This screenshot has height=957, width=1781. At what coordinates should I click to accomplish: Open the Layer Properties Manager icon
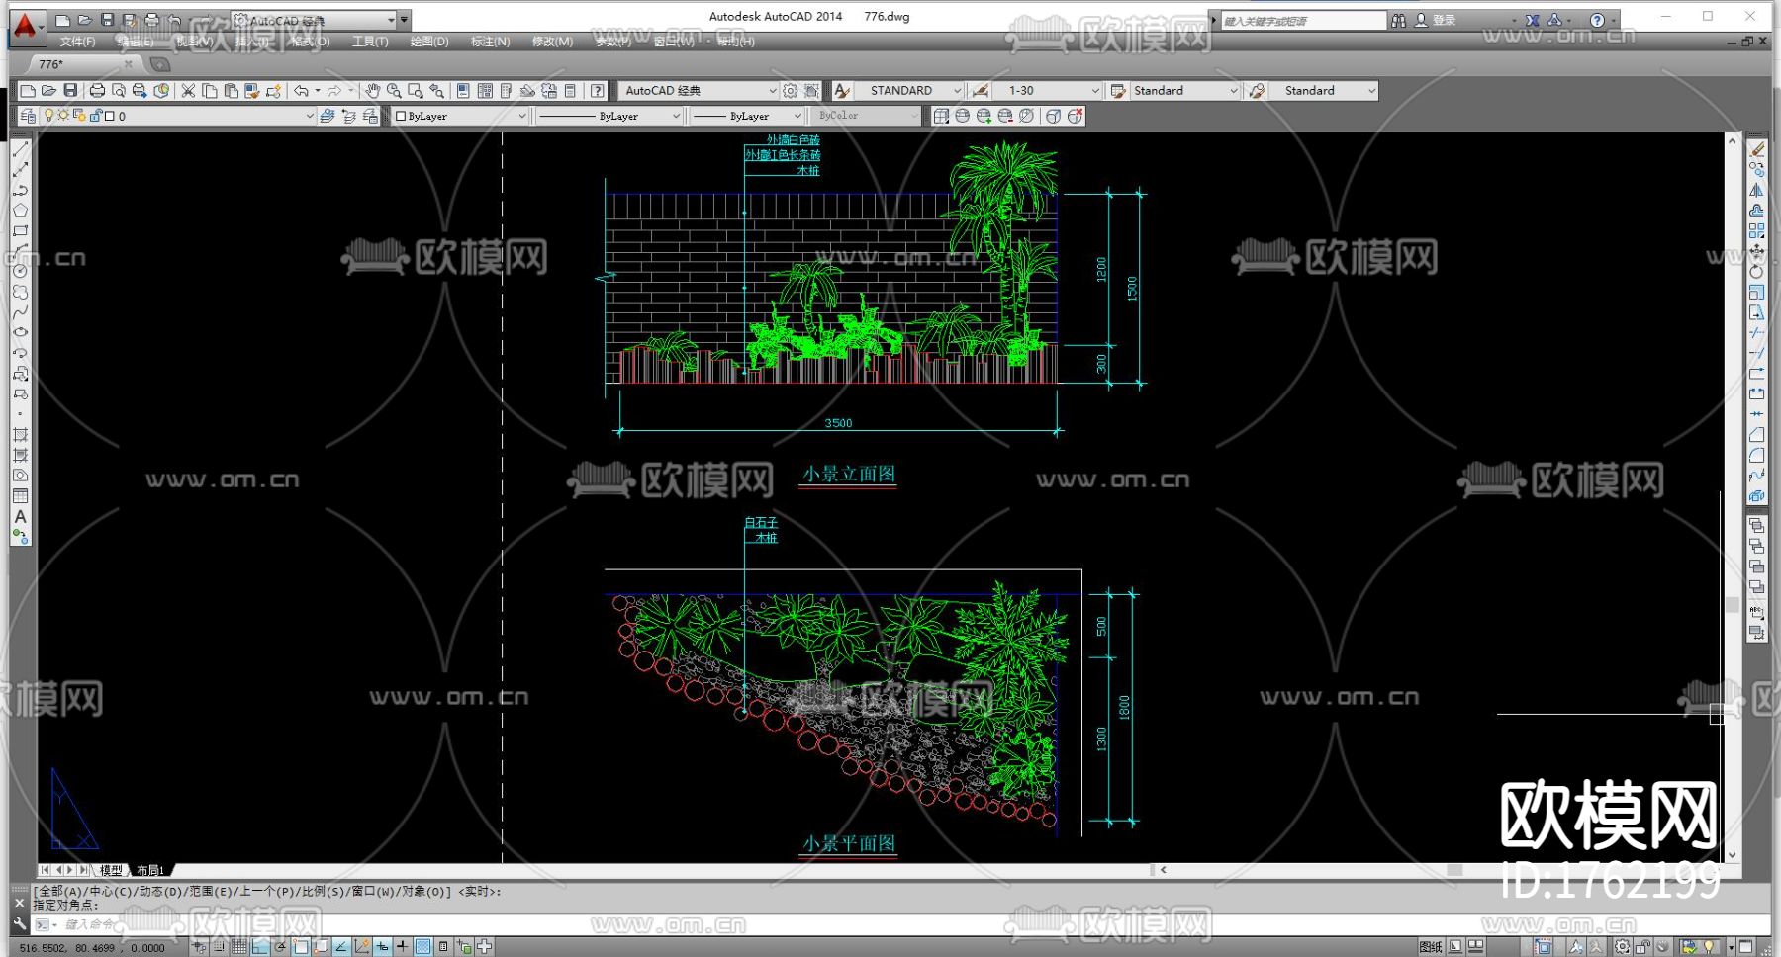28,116
